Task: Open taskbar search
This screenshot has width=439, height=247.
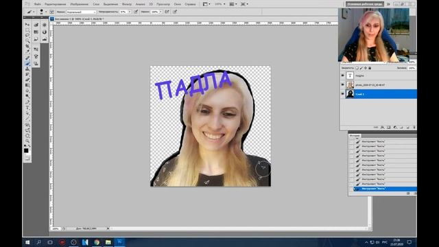Action: click(39, 242)
